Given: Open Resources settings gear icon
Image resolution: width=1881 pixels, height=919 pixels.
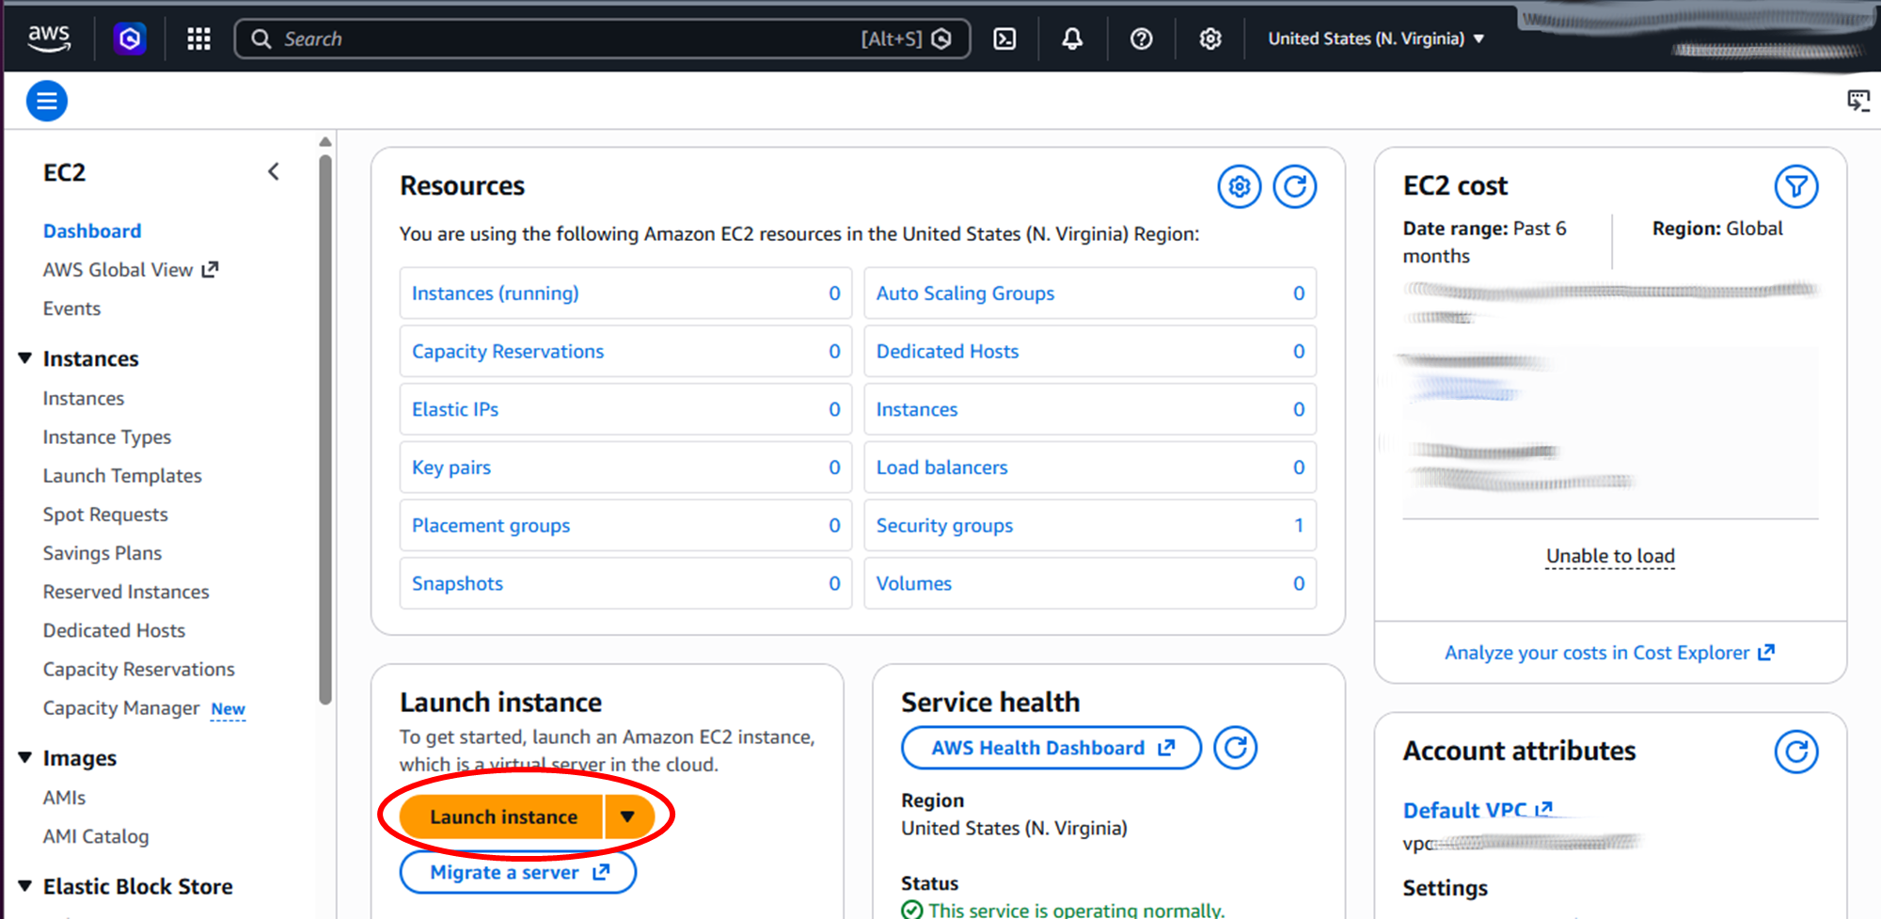Looking at the screenshot, I should pyautogui.click(x=1240, y=187).
